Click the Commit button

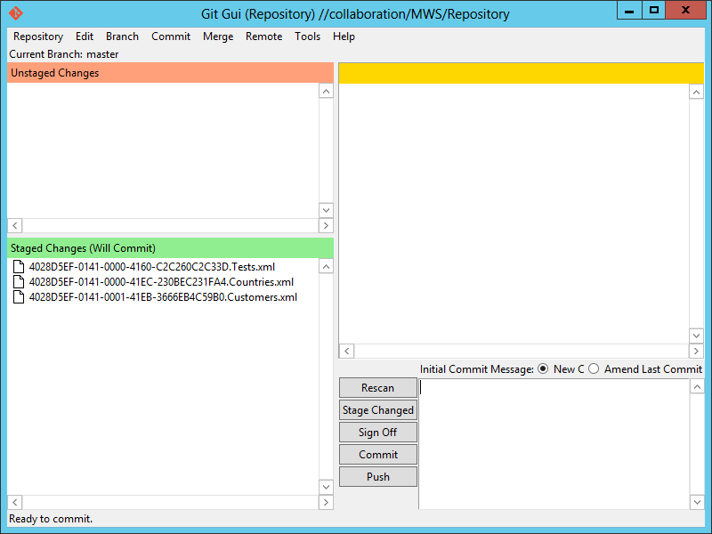pos(377,455)
